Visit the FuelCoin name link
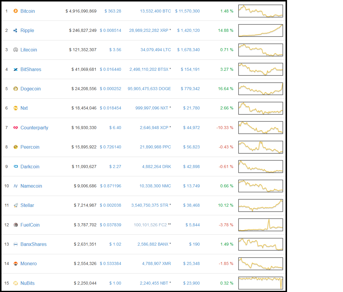Screen dimensions: 343x292 coord(30,225)
